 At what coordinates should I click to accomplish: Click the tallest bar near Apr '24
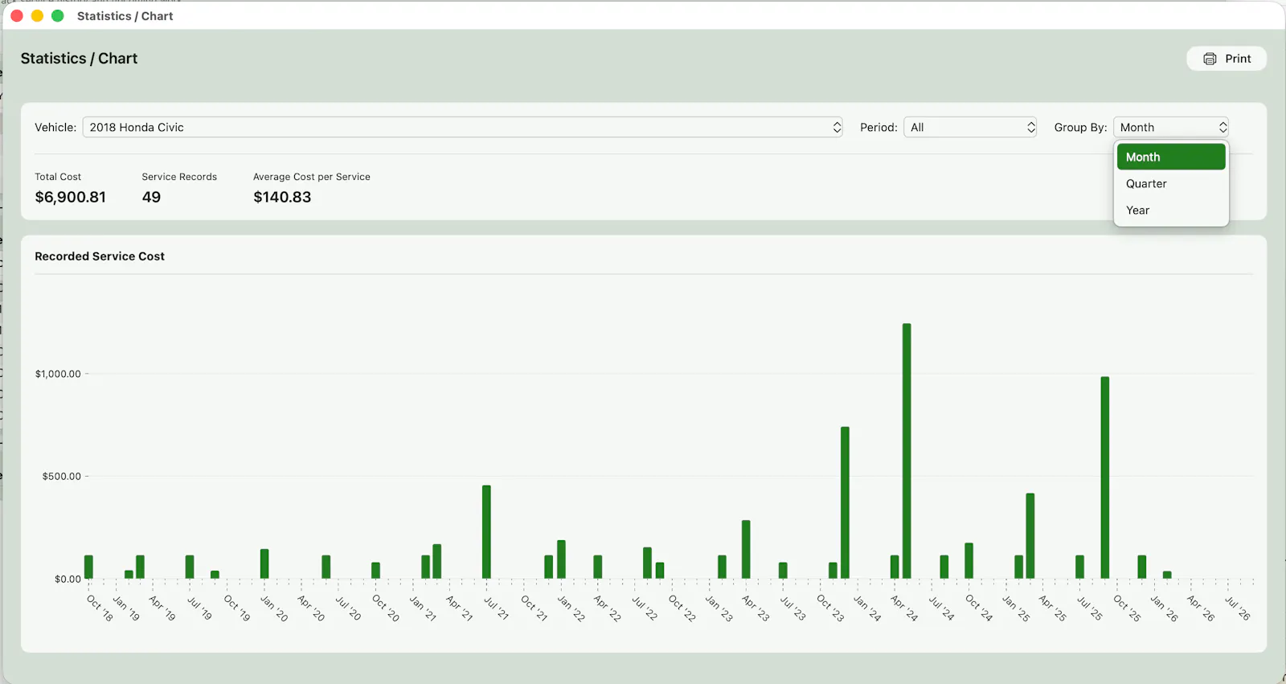click(x=907, y=451)
